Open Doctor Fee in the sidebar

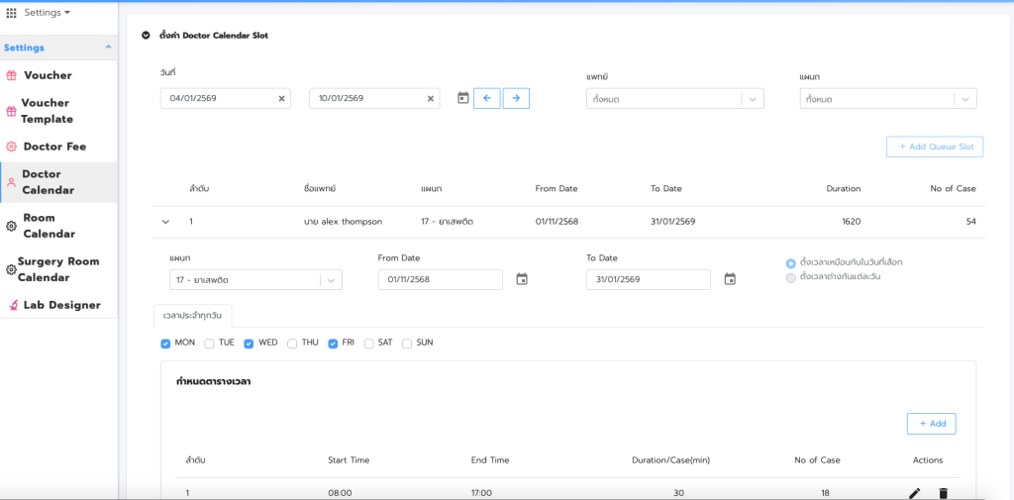(x=54, y=147)
